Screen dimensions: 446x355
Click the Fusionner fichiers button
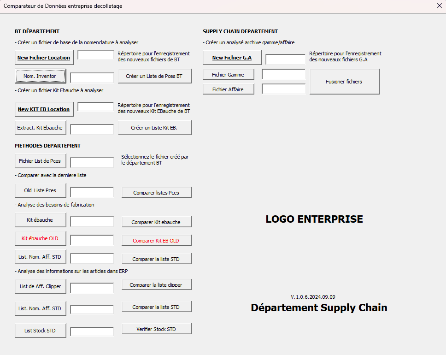344,82
